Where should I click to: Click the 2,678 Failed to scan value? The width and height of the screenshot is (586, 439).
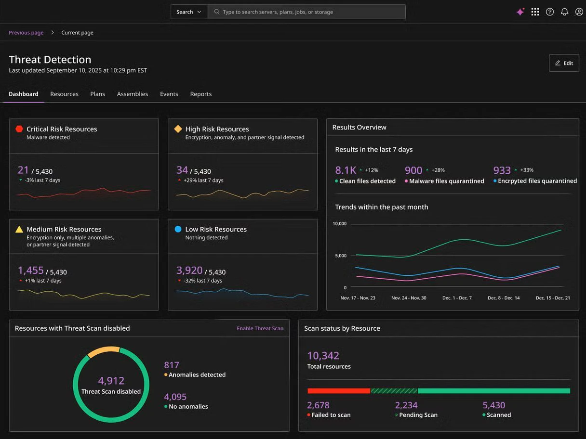pos(319,405)
